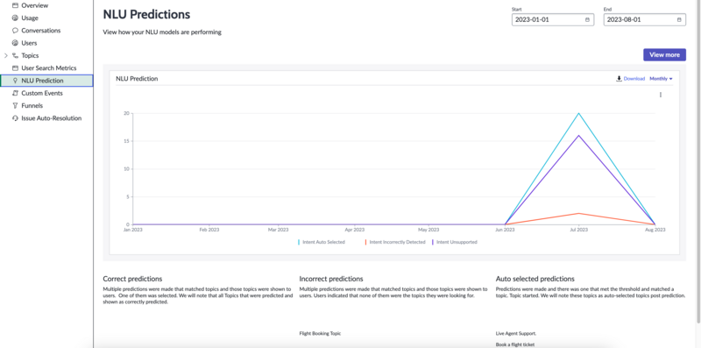Image resolution: width=701 pixels, height=348 pixels.
Task: Click the cyan line peak at Jul 2023
Action: [579, 113]
